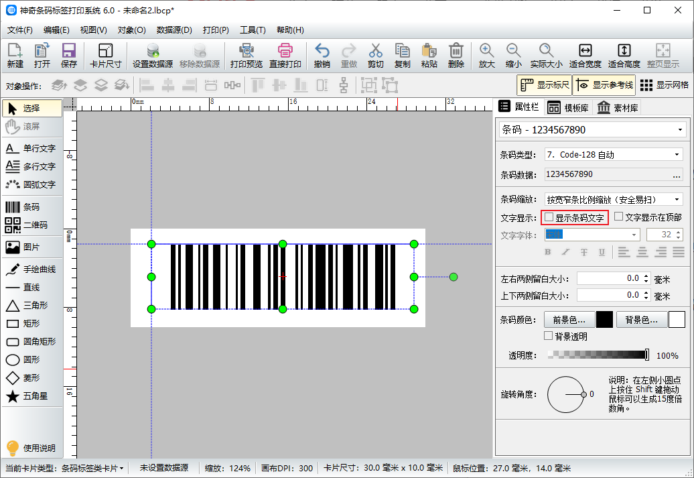Paste using the 粘贴 clipboard icon
The width and height of the screenshot is (694, 478).
429,56
